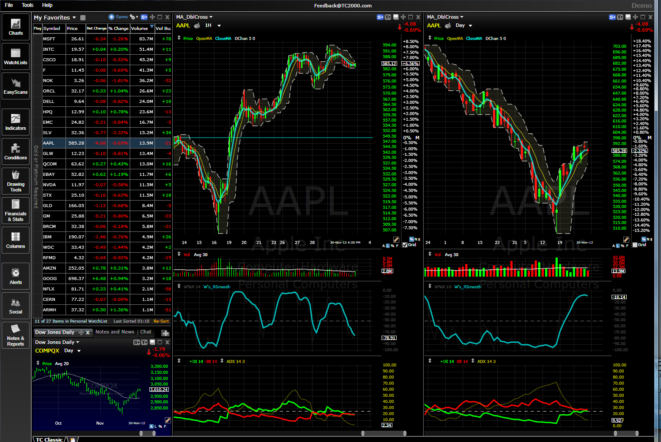Open Financials & Stats in the sidebar

click(x=16, y=211)
